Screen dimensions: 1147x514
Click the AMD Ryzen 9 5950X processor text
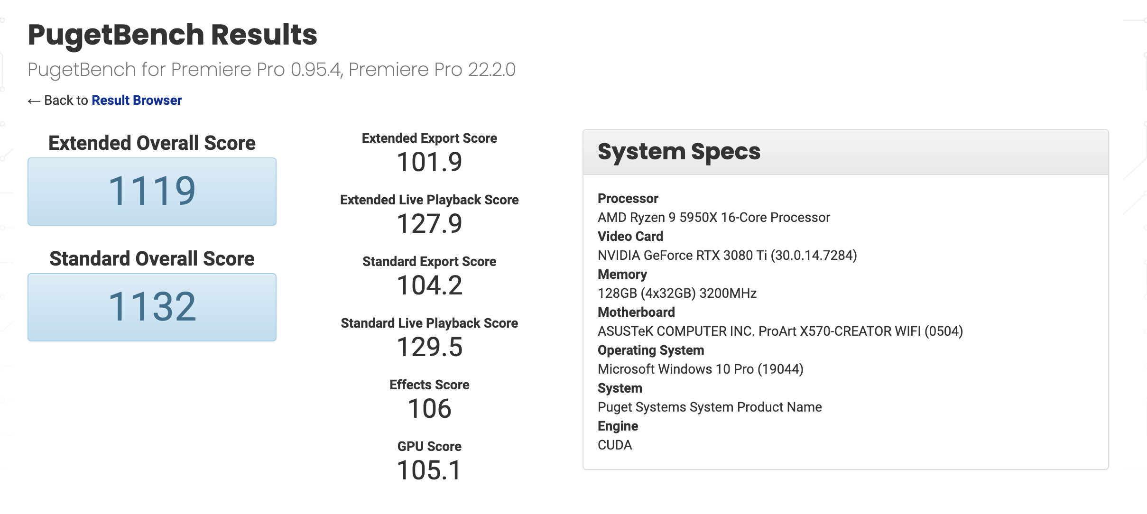[713, 218]
